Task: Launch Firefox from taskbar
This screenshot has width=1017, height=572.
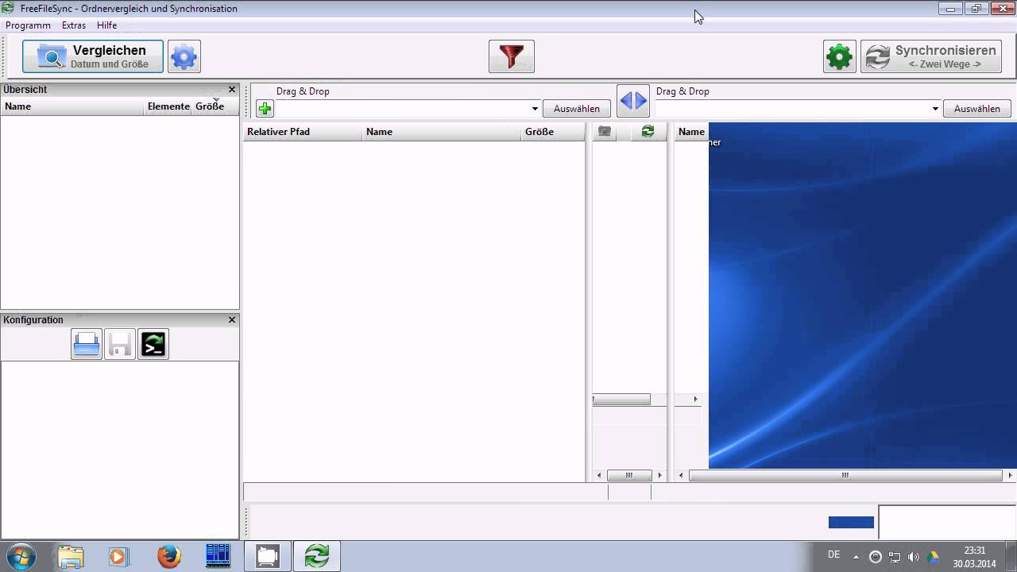Action: pos(168,556)
